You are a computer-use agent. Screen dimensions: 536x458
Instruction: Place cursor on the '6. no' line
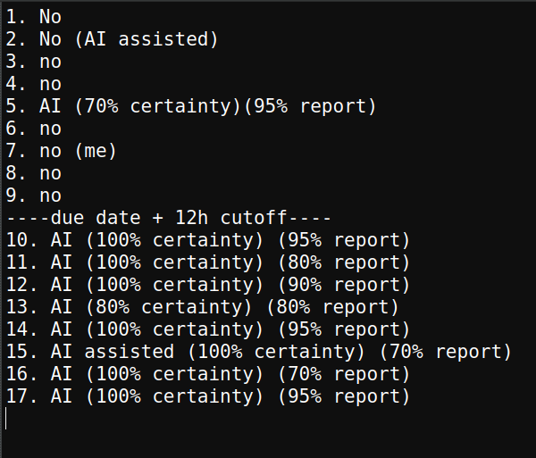[x=34, y=129]
